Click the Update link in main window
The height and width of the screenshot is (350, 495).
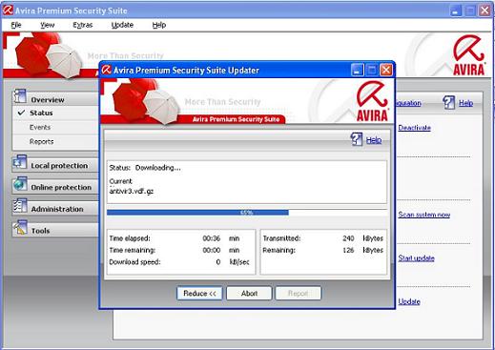409,301
